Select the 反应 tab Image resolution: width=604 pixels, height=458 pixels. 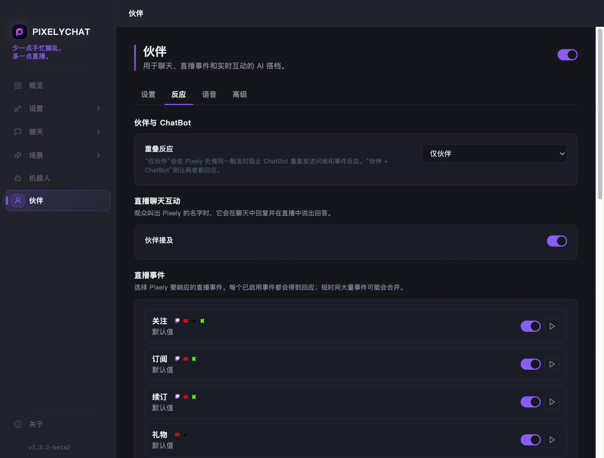pos(179,94)
